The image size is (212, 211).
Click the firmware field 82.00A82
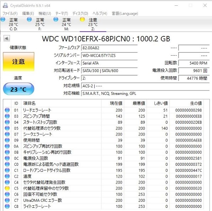click(109, 48)
